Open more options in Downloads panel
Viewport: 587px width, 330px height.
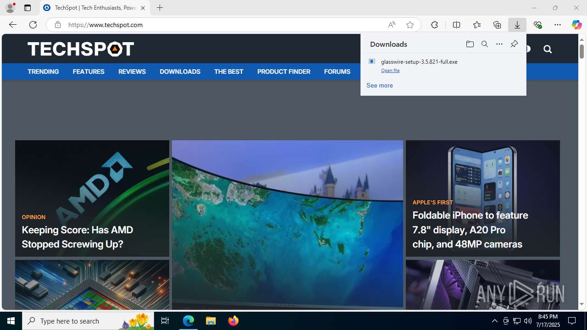tap(499, 44)
